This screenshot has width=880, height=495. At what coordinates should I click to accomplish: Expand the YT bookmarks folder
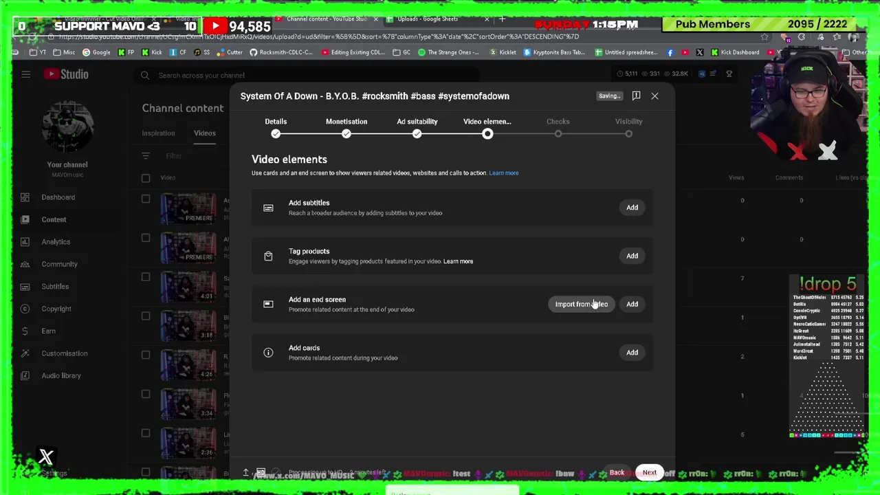pyautogui.click(x=38, y=52)
